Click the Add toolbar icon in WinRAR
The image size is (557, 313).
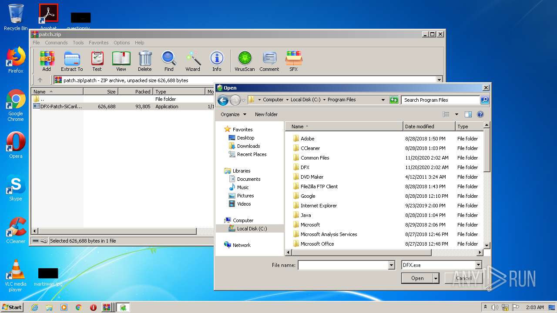(x=47, y=61)
